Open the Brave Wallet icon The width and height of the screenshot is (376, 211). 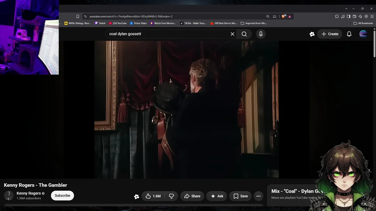tap(354, 16)
